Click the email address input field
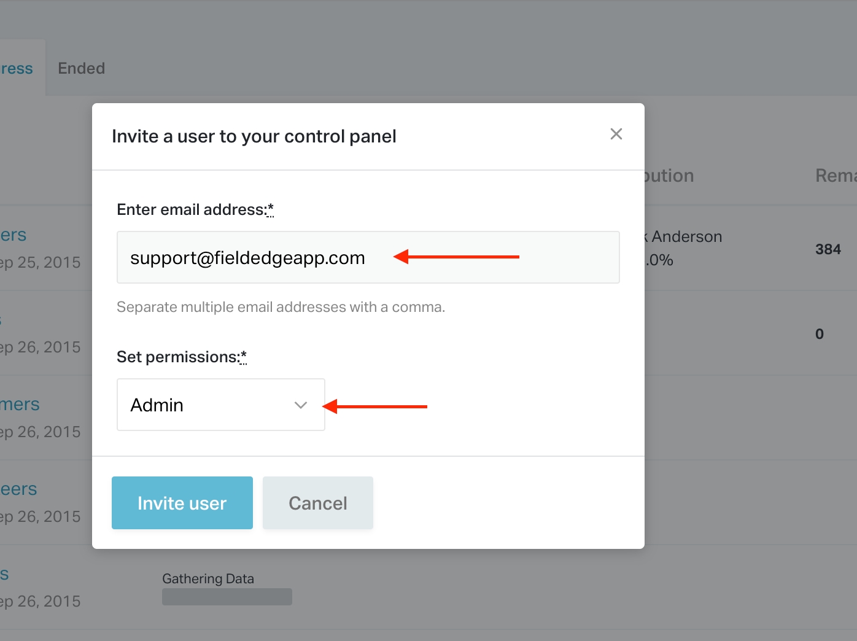The width and height of the screenshot is (857, 641). [x=368, y=257]
